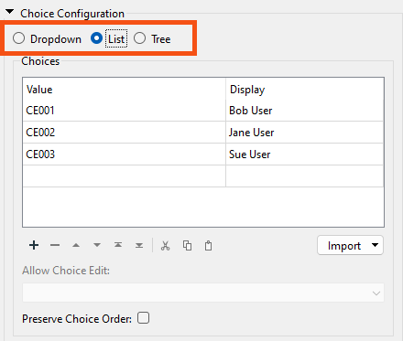The height and width of the screenshot is (341, 403).
Task: Select the Sue User display cell
Action: (x=304, y=155)
